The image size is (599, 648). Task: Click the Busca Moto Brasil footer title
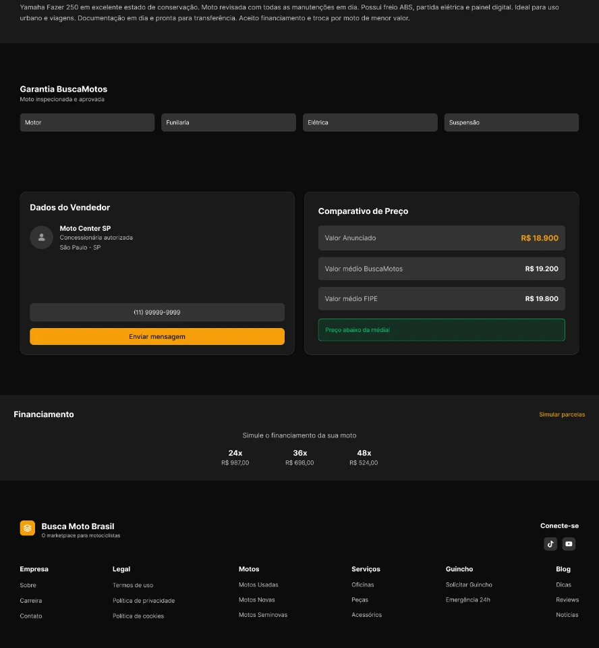pyautogui.click(x=78, y=526)
